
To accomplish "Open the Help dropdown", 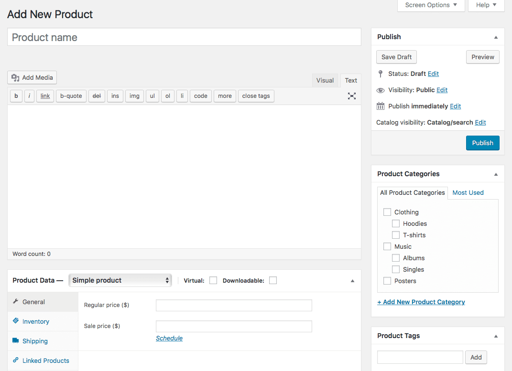I will 486,5.
